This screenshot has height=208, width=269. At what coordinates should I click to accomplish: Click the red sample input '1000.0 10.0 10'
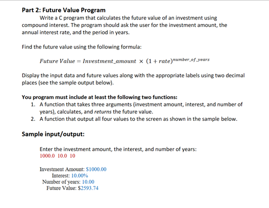pos(57,156)
